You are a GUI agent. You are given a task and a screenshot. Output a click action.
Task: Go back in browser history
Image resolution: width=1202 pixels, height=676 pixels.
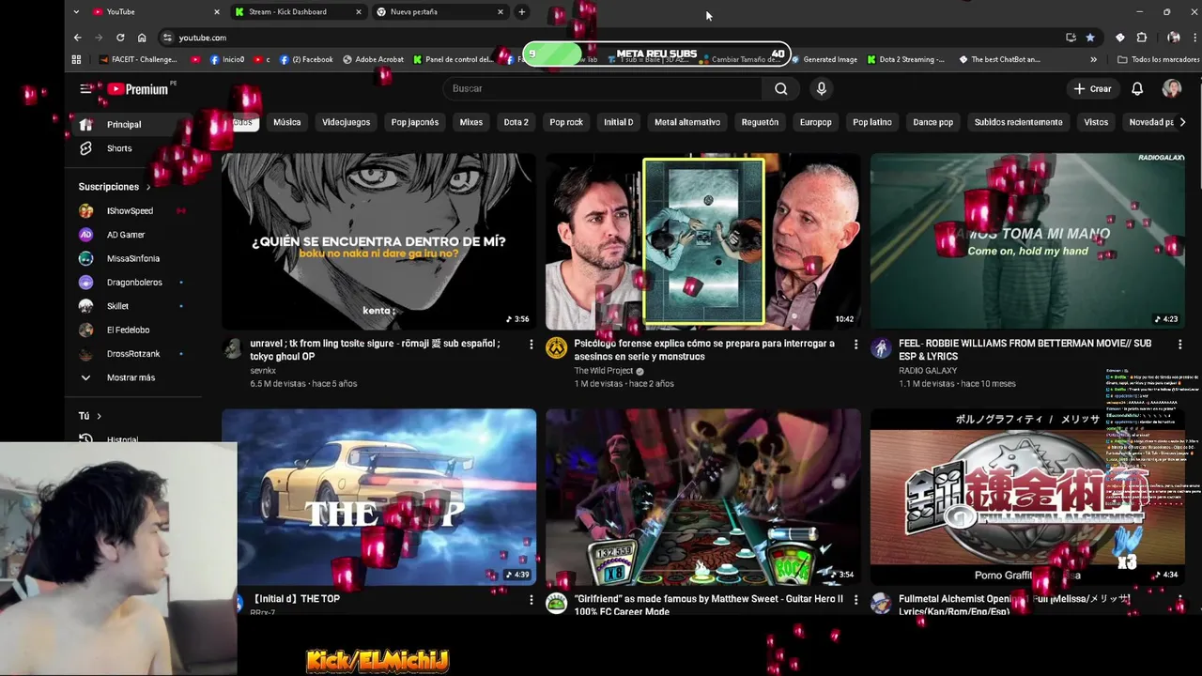[x=78, y=38]
